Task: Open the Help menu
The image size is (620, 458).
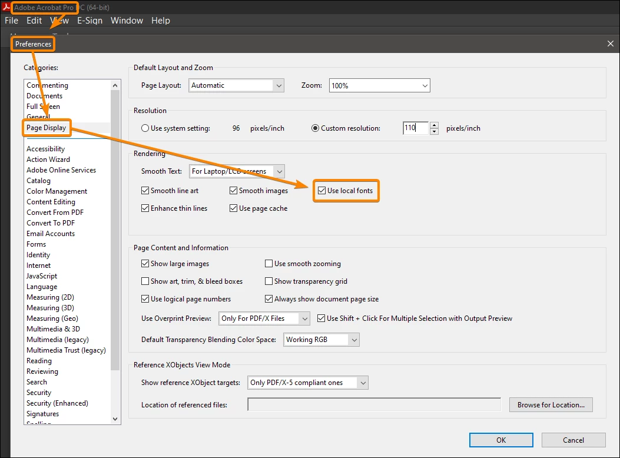Action: 161,21
